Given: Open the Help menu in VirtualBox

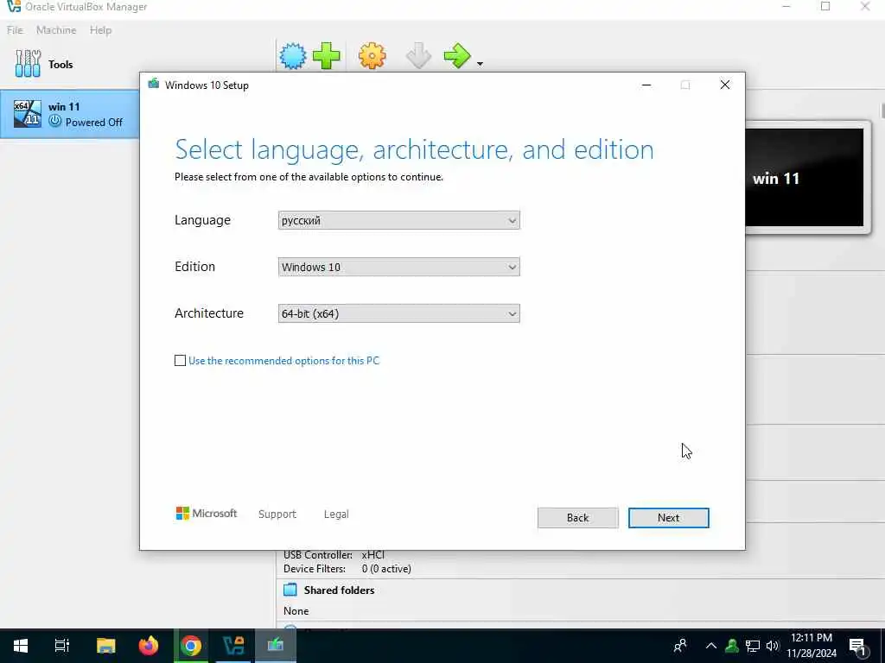Looking at the screenshot, I should [100, 30].
